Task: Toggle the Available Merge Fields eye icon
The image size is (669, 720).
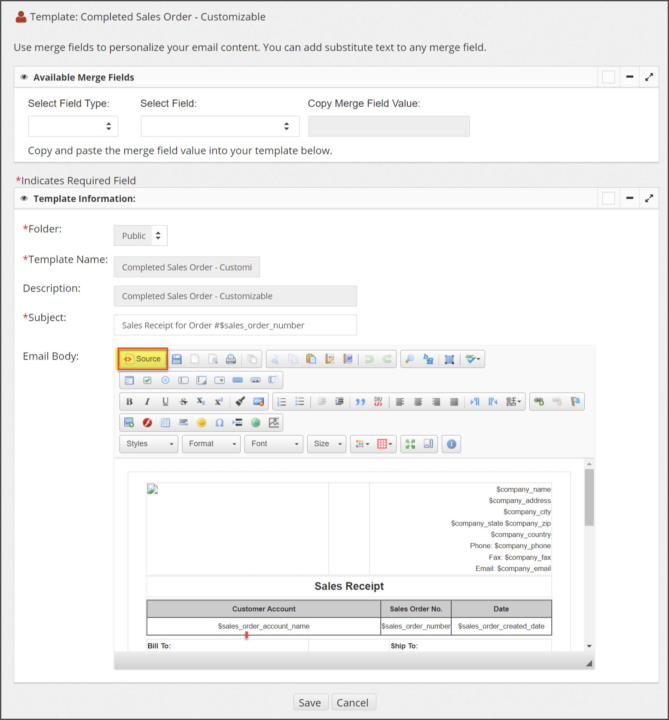Action: point(24,77)
